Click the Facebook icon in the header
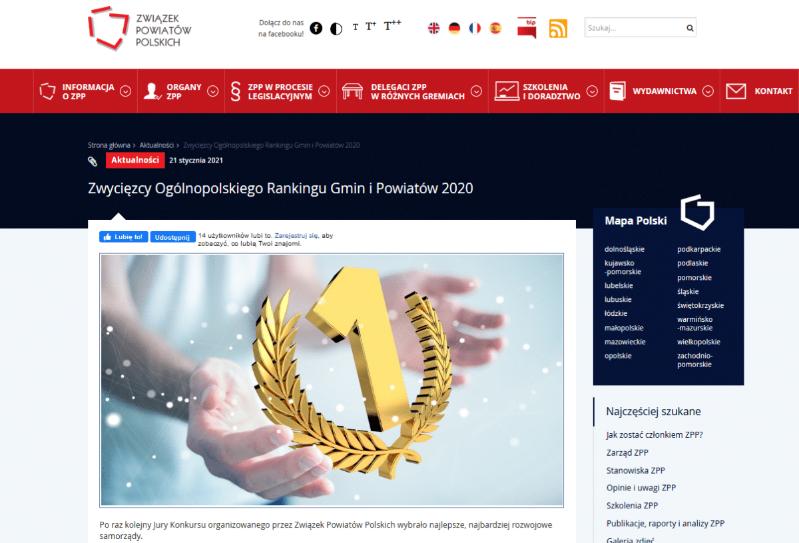 (316, 28)
